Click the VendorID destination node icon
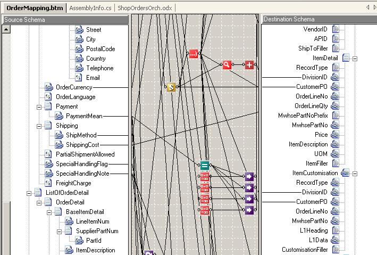The height and width of the screenshot is (255, 377). 336,29
